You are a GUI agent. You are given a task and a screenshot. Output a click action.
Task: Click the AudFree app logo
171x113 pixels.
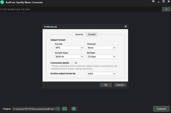click(x=2, y=2)
